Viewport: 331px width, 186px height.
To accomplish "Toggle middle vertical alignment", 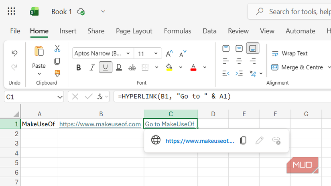I will coord(239,49).
